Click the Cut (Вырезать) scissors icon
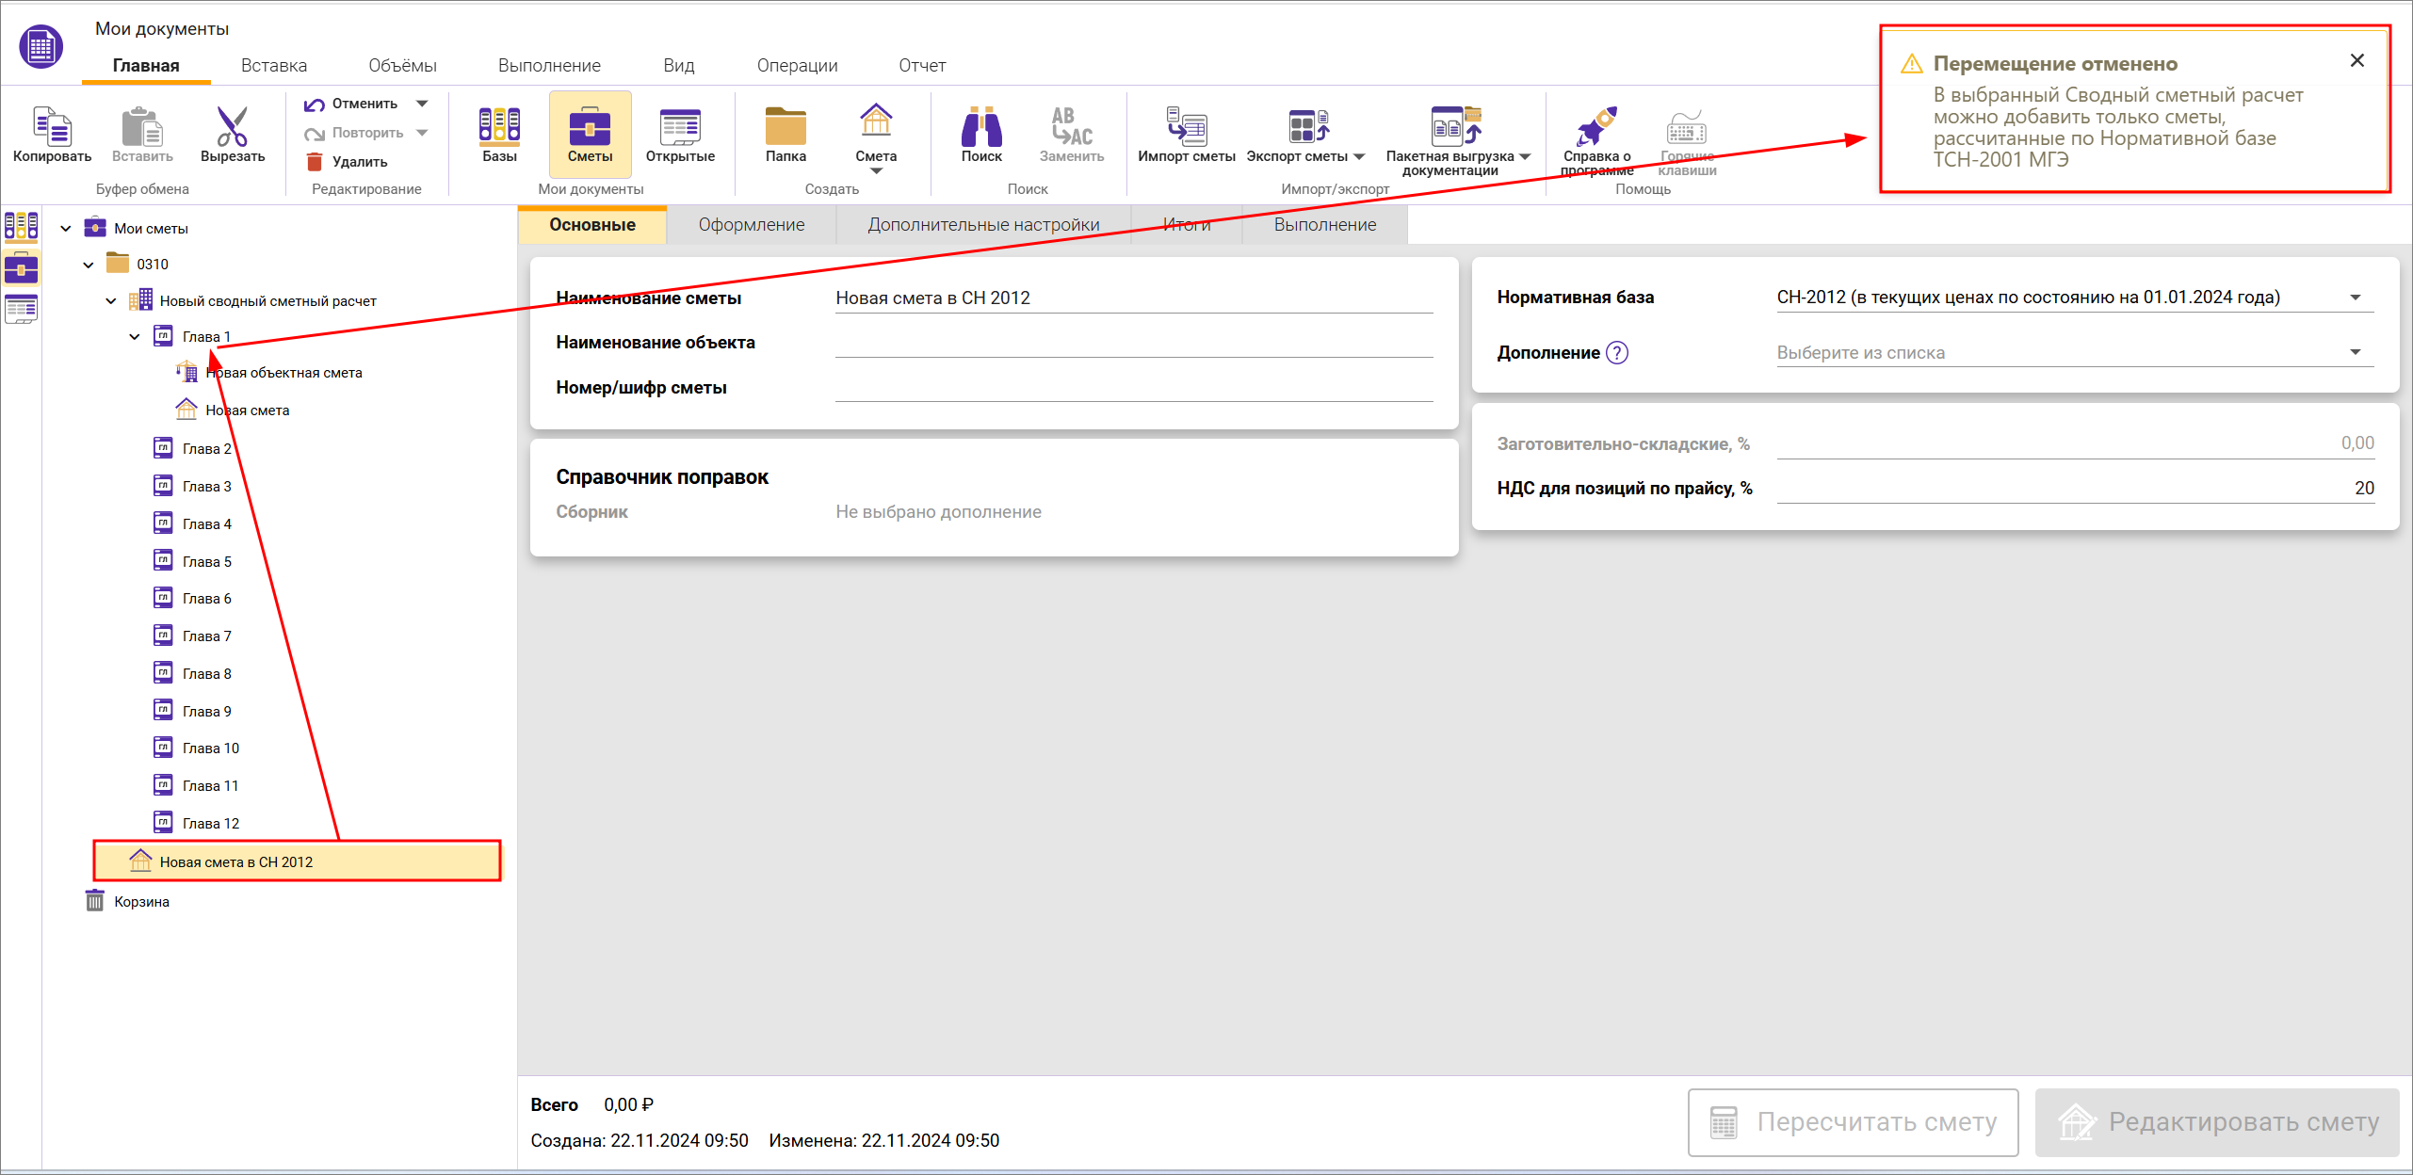Screen dimensions: 2413x1175 tap(232, 127)
